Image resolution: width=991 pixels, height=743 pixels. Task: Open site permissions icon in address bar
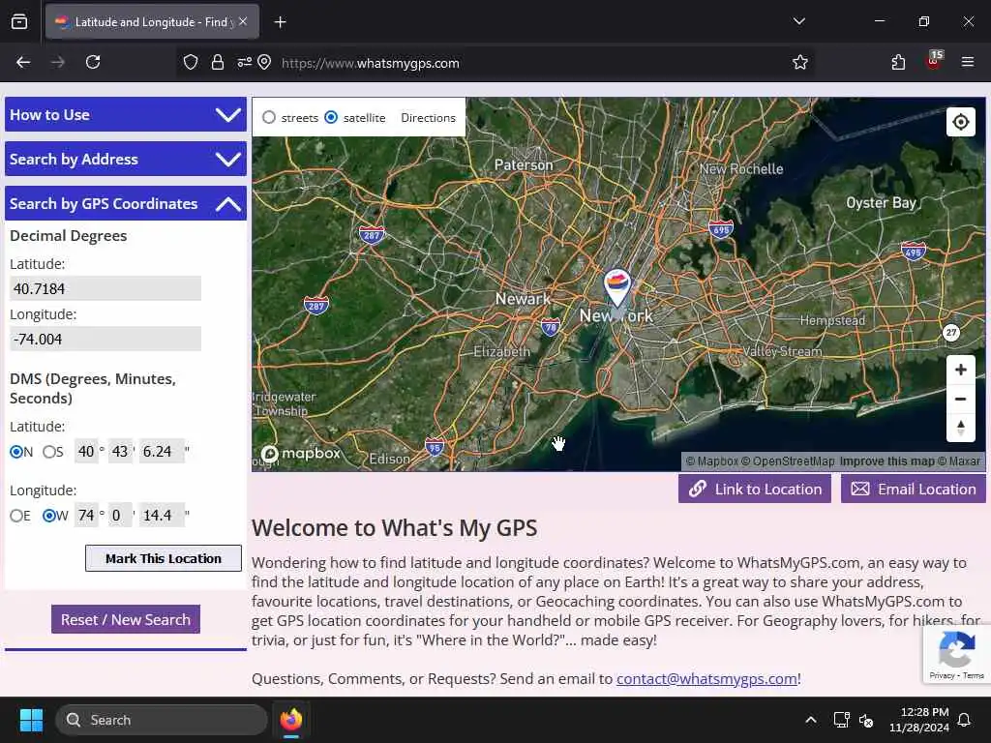(244, 63)
